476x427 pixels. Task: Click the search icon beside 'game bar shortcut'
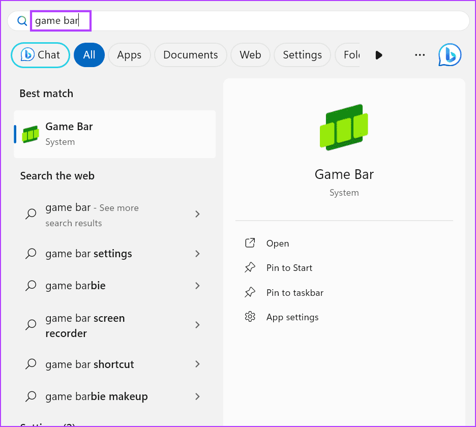tap(31, 364)
